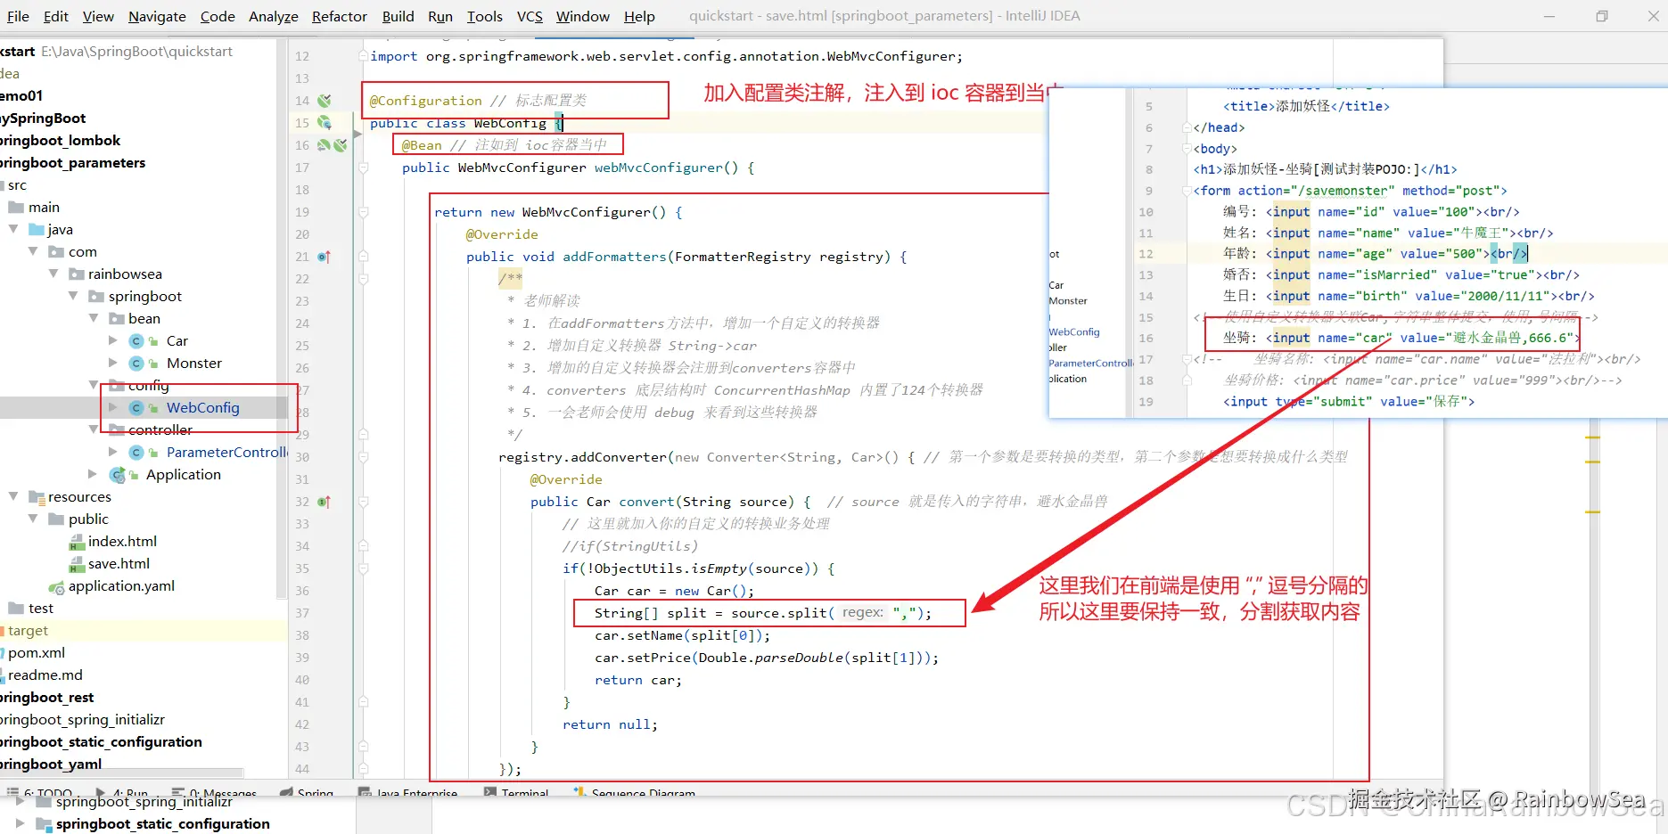Toggle code folding at line 17
Viewport: 1668px width, 834px height.
(x=364, y=168)
